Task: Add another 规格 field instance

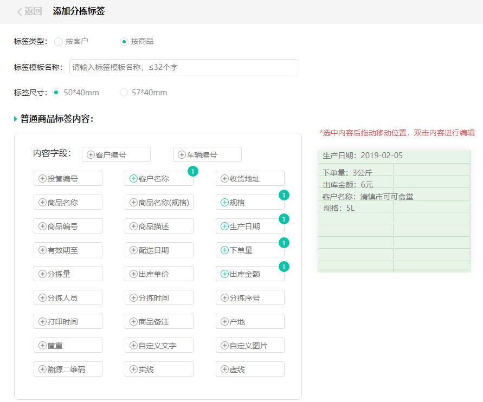Action: click(x=249, y=202)
